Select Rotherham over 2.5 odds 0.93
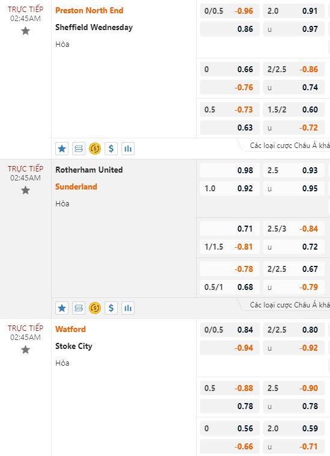The width and height of the screenshot is (330, 456). click(x=294, y=170)
